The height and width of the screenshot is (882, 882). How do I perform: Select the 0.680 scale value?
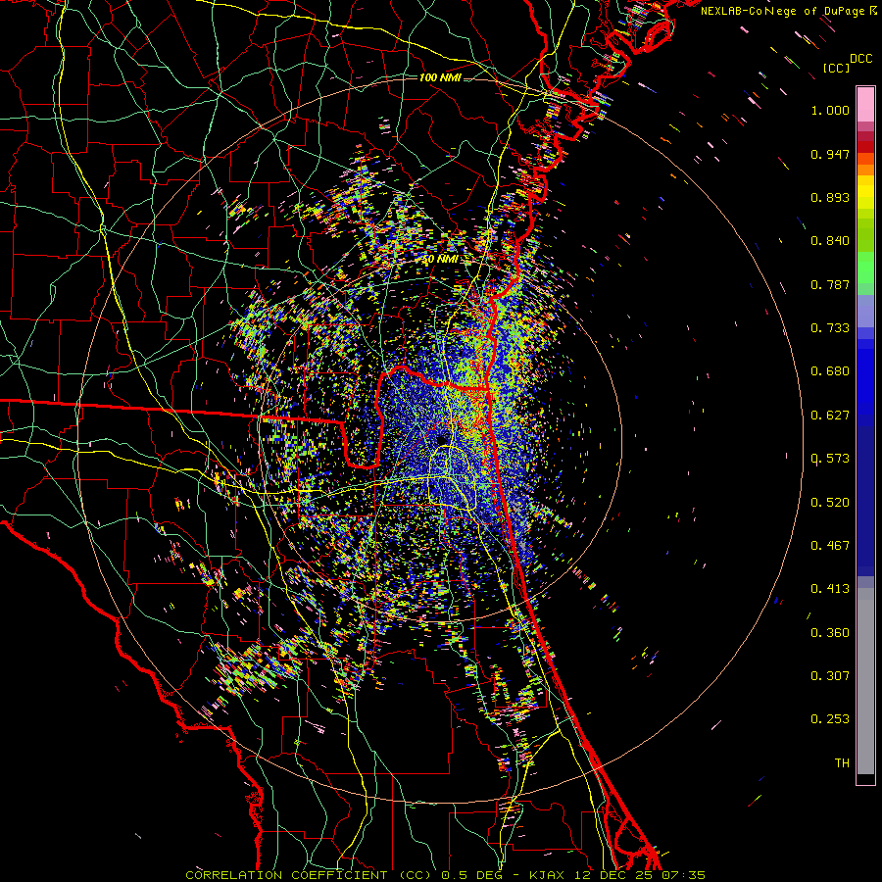coord(830,371)
